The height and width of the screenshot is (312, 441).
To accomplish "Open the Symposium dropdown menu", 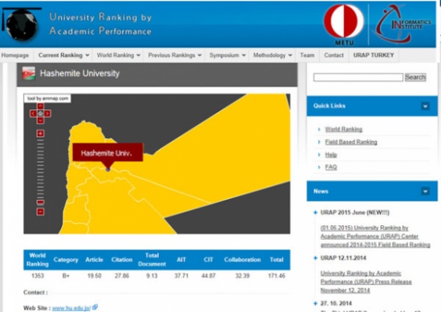I will [227, 55].
